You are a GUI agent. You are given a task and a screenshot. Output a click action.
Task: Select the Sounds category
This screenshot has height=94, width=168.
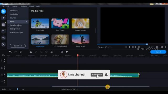pos(13,18)
